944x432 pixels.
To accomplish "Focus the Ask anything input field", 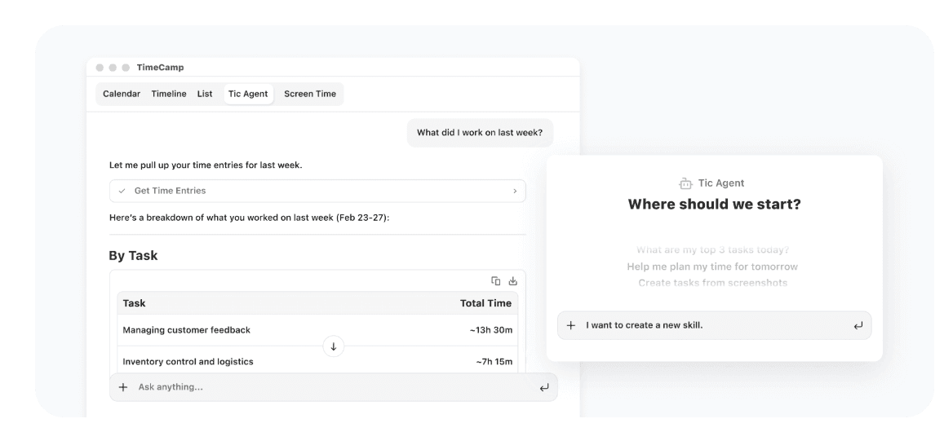I will [334, 387].
